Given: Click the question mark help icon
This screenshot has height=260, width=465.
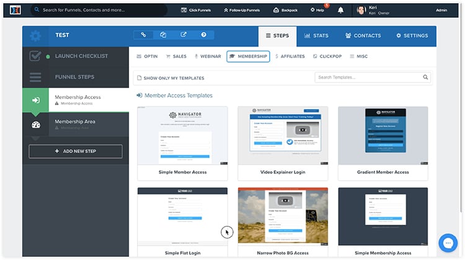Looking at the screenshot, I should (x=203, y=35).
